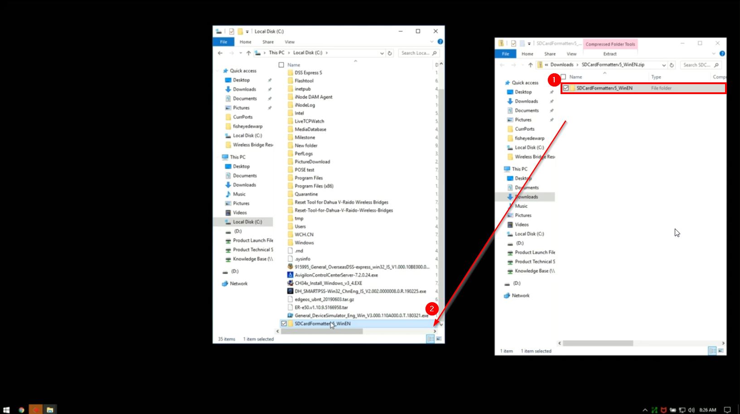Open the Home tab in Local Disk (C:) window
This screenshot has width=740, height=414.
click(246, 42)
